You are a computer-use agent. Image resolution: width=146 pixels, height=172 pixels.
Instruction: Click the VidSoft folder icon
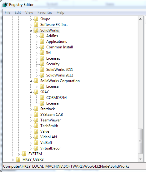[36, 143]
